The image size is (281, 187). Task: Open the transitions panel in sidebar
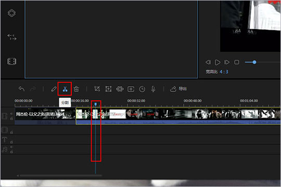12,37
